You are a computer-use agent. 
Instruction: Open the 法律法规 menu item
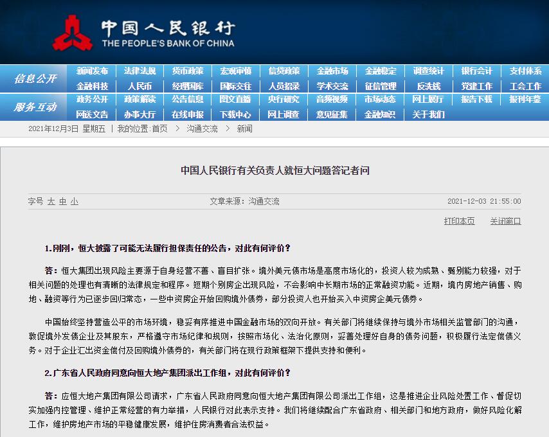tap(139, 71)
